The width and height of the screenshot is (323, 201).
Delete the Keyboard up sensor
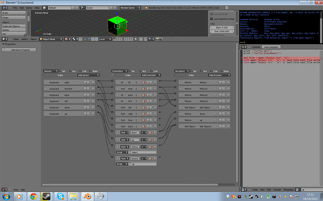tap(93, 113)
